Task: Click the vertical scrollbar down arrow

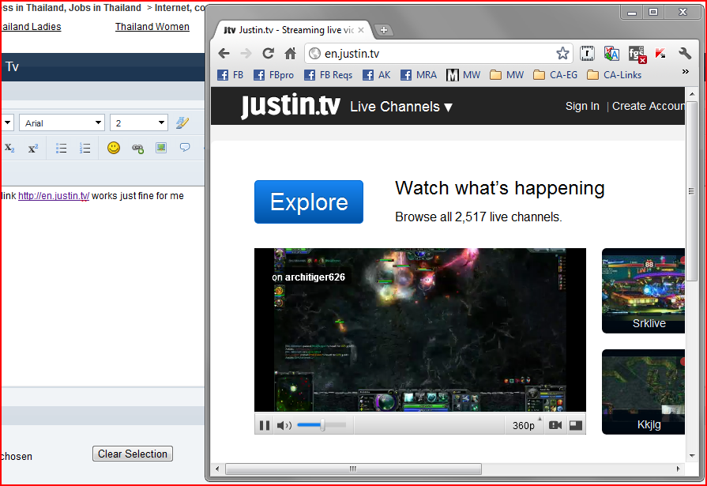Action: click(692, 456)
